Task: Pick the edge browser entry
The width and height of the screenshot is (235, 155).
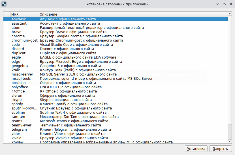Action: [x=116, y=62]
